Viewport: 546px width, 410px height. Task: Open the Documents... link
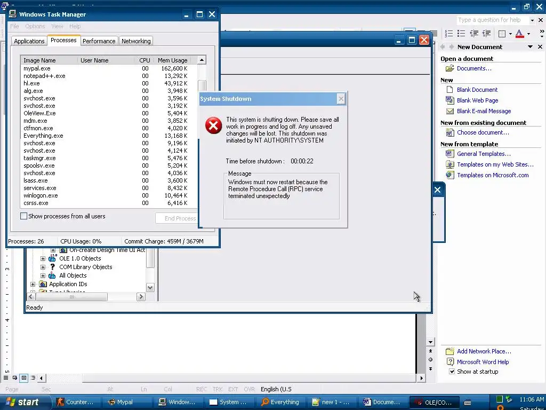474,68
